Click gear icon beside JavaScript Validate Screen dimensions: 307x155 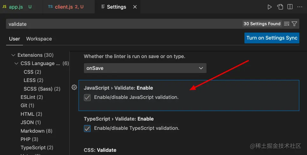coord(74,87)
